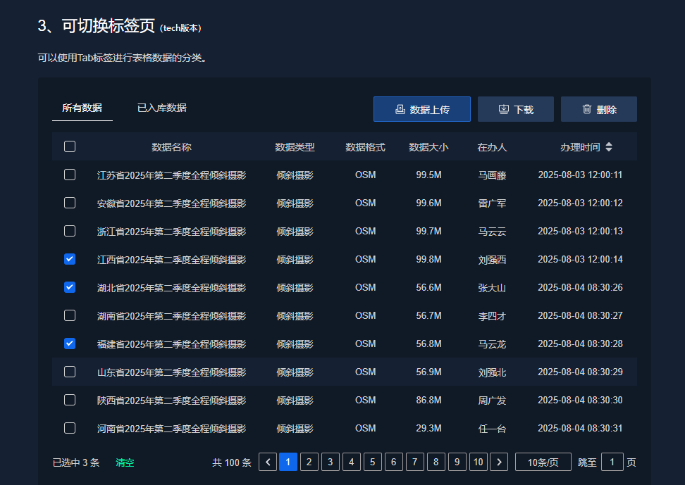
Task: Click the trash icon in 删除 button
Action: point(586,110)
